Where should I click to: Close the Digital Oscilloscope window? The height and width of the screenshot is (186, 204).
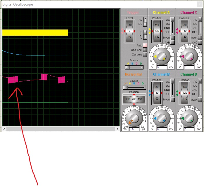pos(200,4)
